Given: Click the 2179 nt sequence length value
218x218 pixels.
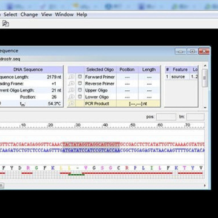Looking at the screenshot, I should click(x=54, y=77).
